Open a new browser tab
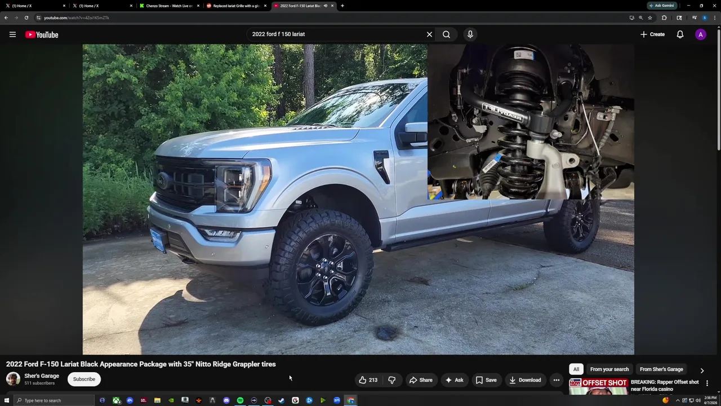721x406 pixels. 342,6
